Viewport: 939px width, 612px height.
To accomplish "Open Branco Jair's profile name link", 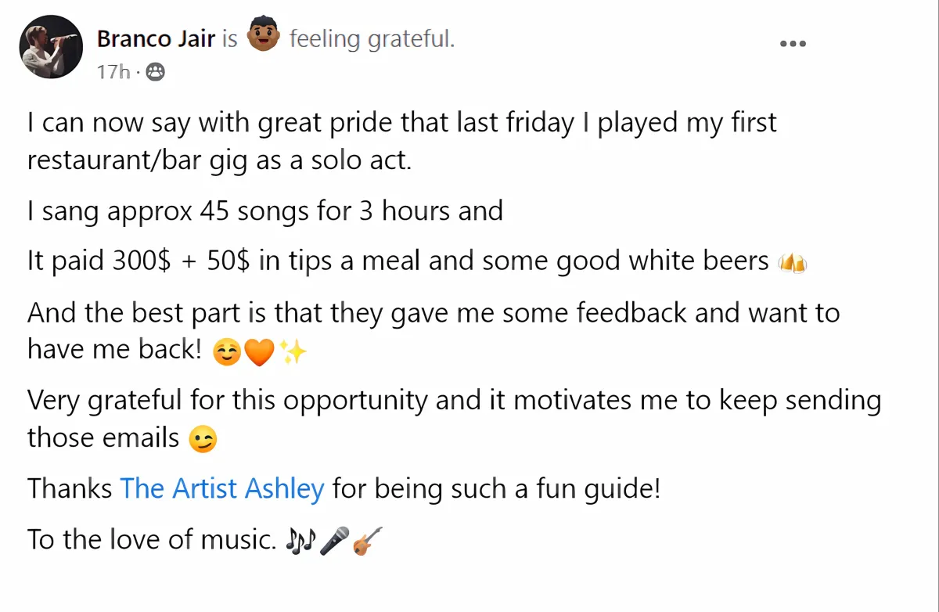I will coord(156,38).
